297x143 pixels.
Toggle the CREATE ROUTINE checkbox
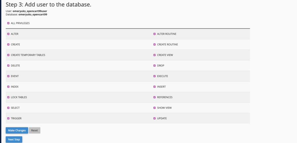(155, 44)
